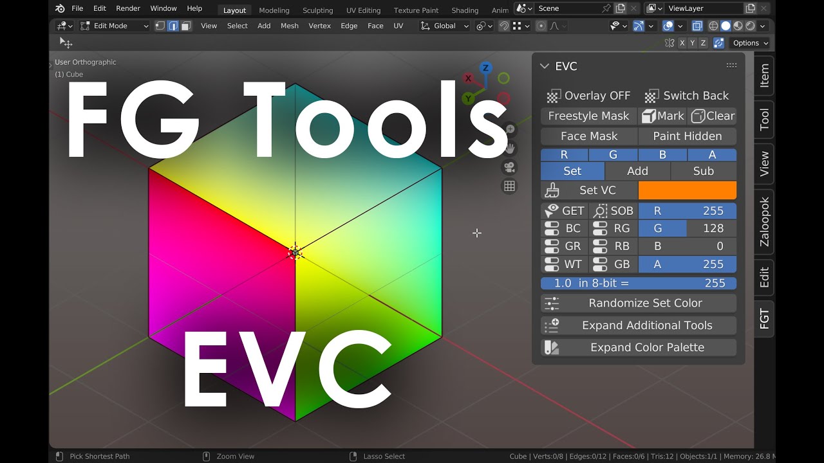Toggle Z axis mirror
824x463 pixels.
(x=703, y=43)
